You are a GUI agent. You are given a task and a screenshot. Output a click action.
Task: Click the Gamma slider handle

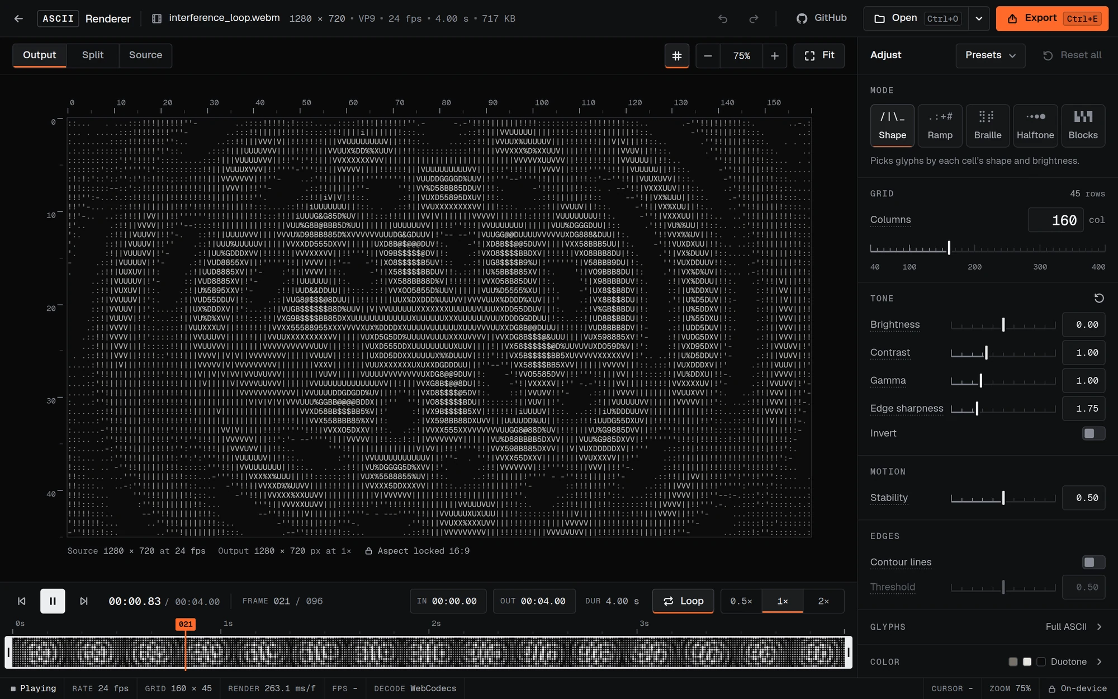tap(980, 380)
